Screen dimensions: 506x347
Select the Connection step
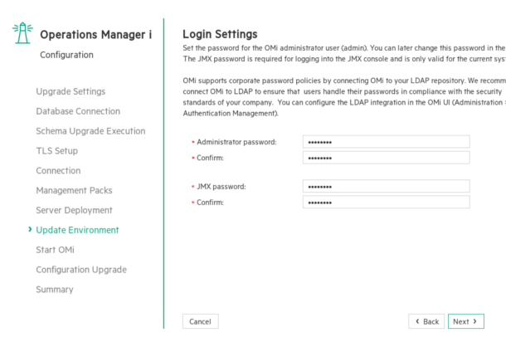58,170
